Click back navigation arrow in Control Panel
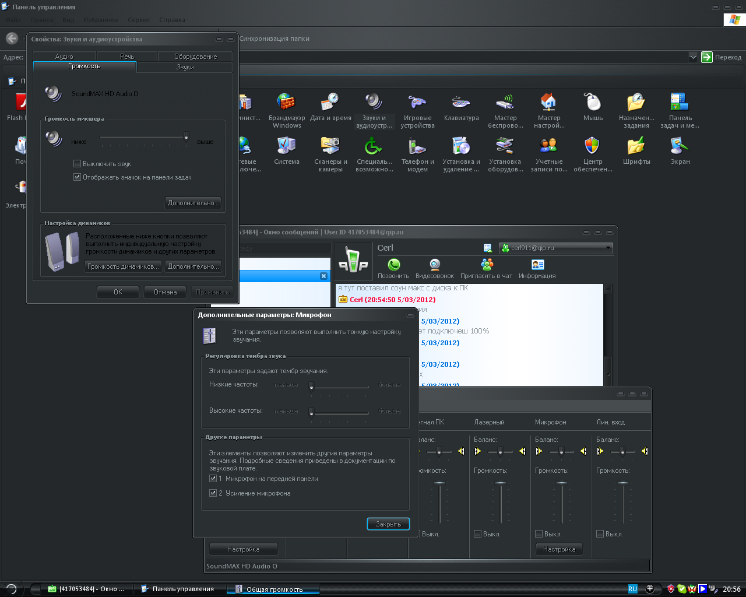 coord(12,38)
